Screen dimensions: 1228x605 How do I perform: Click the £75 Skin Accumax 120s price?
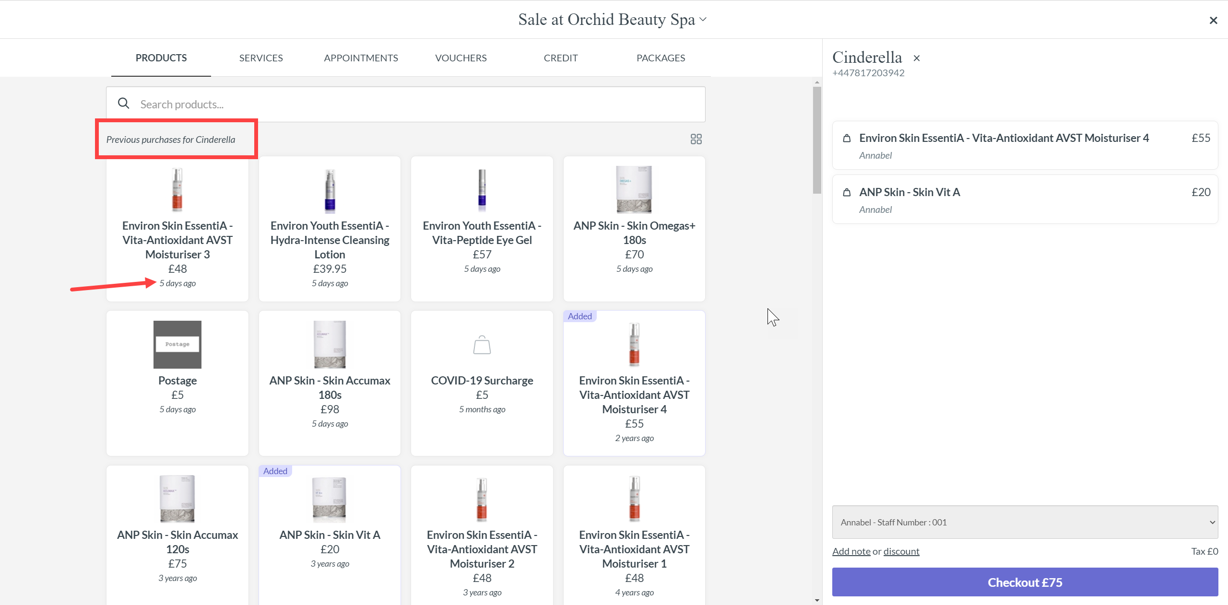click(x=177, y=564)
